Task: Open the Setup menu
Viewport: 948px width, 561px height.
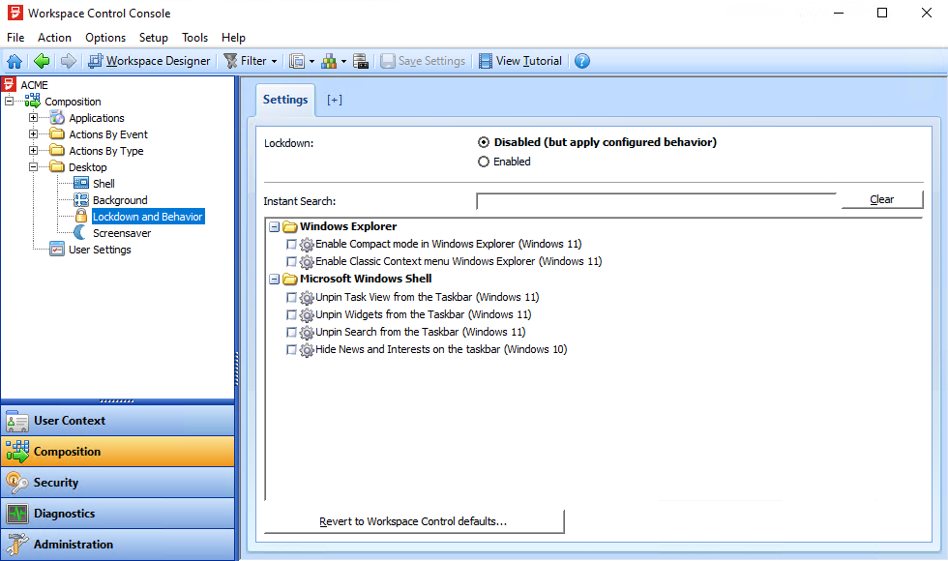Action: point(154,38)
